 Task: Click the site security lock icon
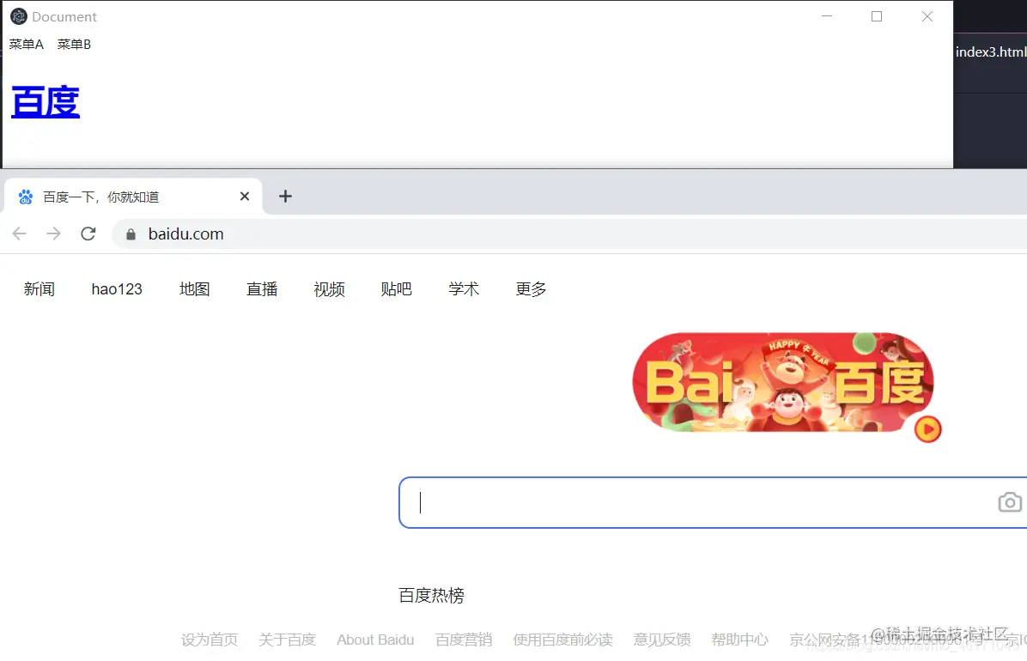point(130,233)
